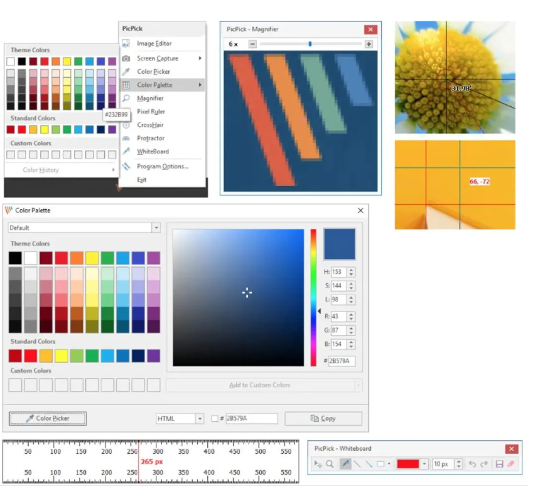Viewport: 533px width, 491px height.
Task: Click the undo icon in Whiteboard
Action: click(476, 468)
